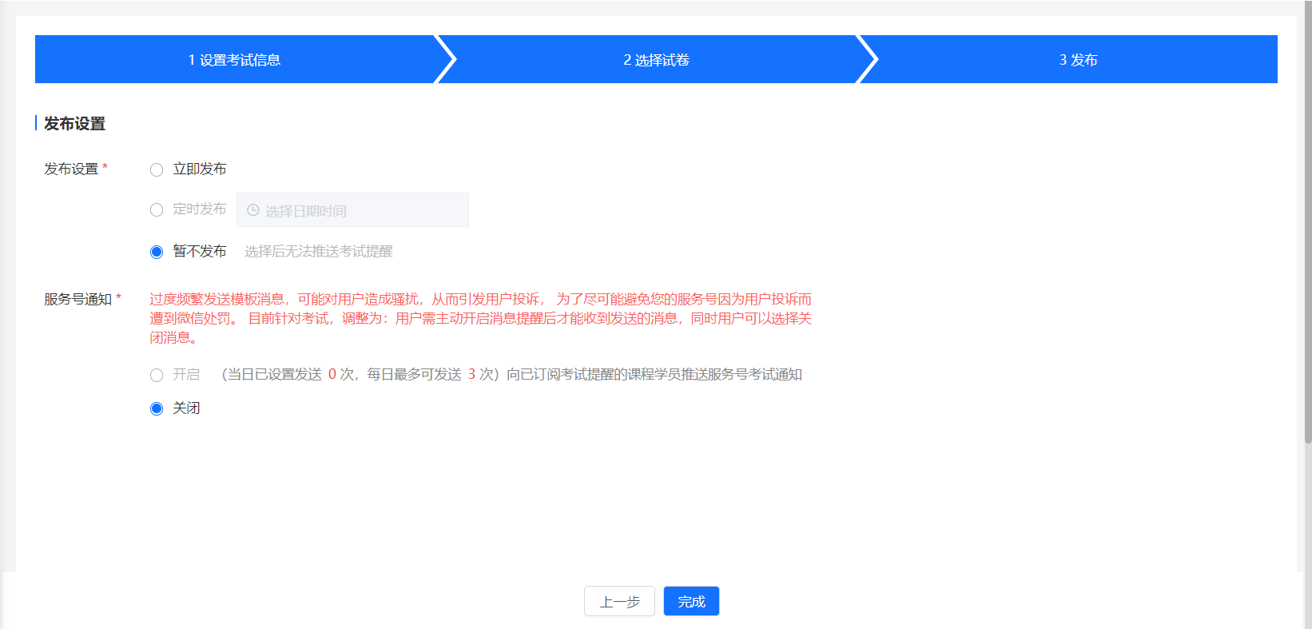Image resolution: width=1312 pixels, height=629 pixels.
Task: Select the 立即发布 radio option
Action: coord(157,169)
